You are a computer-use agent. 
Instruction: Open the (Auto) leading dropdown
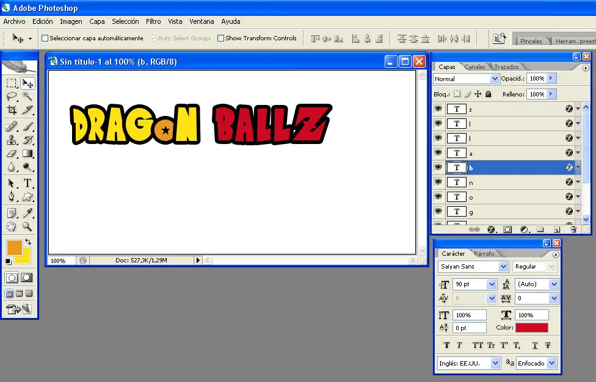[x=554, y=284]
